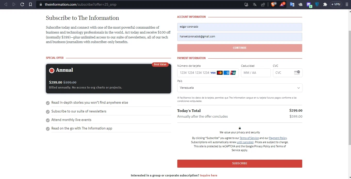Image resolution: width=351 pixels, height=179 pixels.
Task: Open the Brave Rewards triangle icon
Action: 282,4
